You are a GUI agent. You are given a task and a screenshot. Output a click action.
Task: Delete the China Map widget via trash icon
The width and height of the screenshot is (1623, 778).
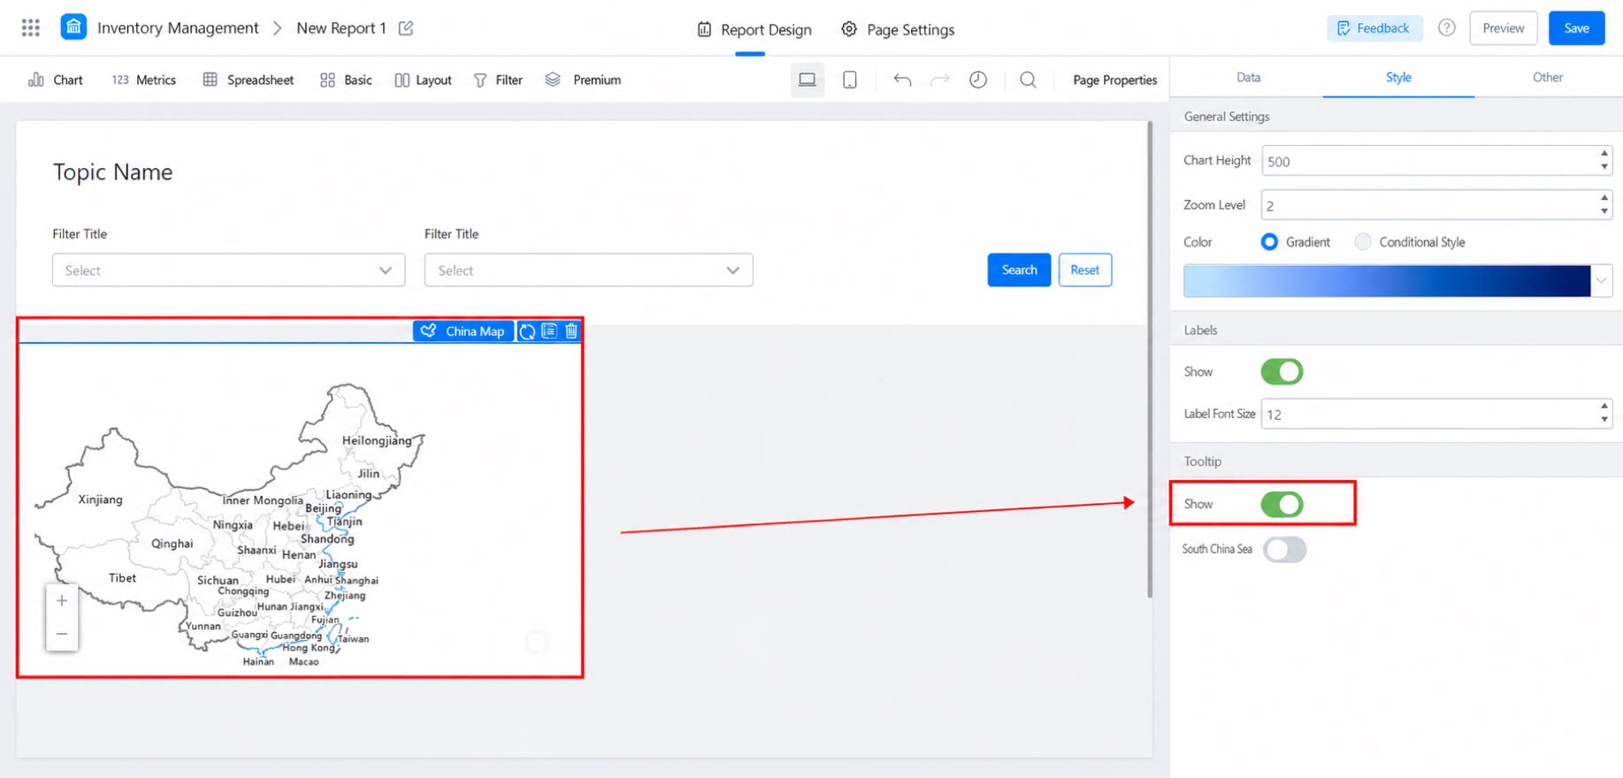click(x=571, y=331)
